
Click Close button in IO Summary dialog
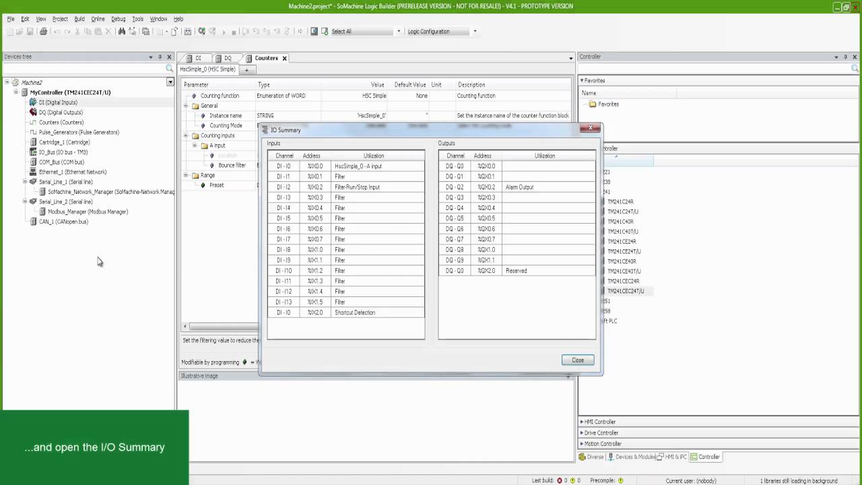click(x=578, y=360)
